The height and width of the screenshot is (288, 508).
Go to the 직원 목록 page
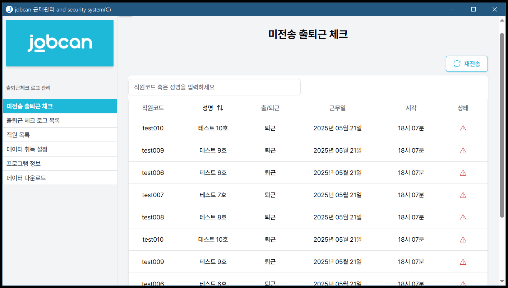pos(60,135)
